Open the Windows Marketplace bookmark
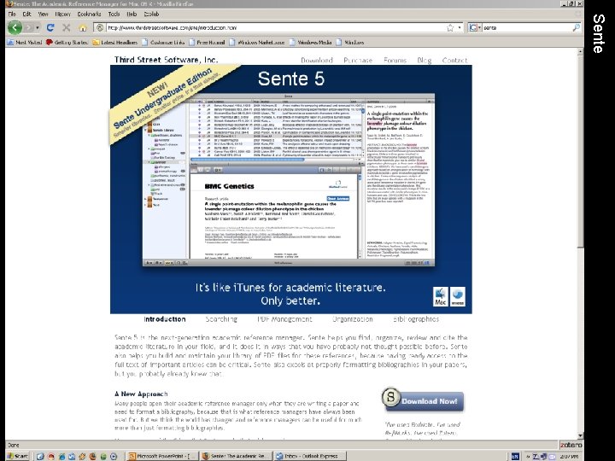This screenshot has height=461, width=615. [257, 43]
